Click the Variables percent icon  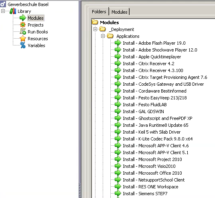(x=23, y=45)
